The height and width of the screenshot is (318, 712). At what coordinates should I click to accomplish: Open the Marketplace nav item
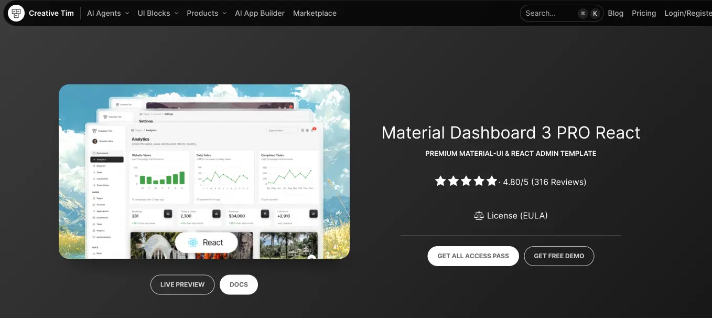point(315,13)
